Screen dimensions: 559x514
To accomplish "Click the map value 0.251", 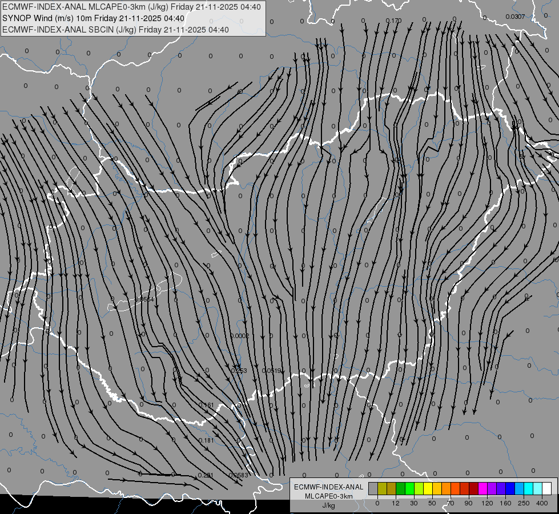I will [206, 475].
